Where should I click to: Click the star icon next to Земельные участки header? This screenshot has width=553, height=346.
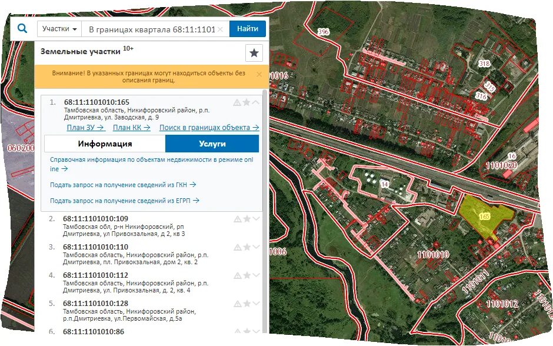click(x=254, y=53)
